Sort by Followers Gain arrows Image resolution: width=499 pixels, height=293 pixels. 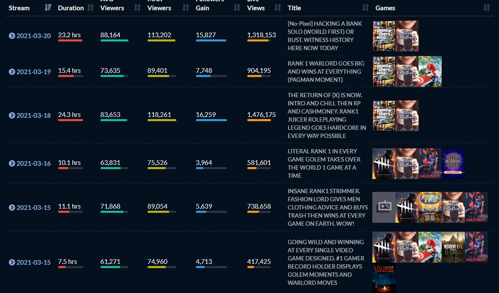(237, 8)
